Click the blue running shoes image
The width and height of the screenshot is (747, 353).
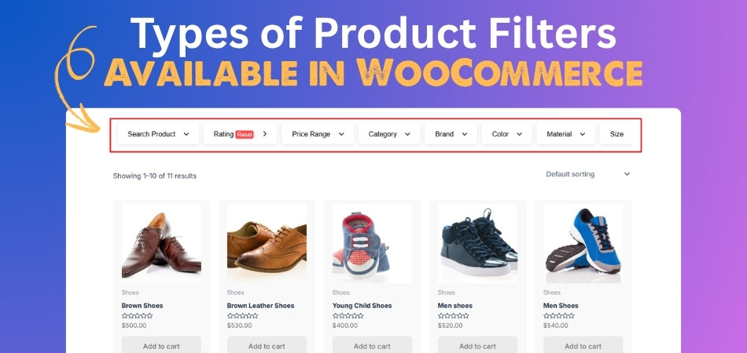point(583,244)
